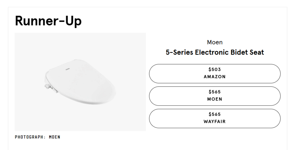The height and width of the screenshot is (150, 295).
Task: Click the WAYFAIR retailer label
Action: pos(215,122)
